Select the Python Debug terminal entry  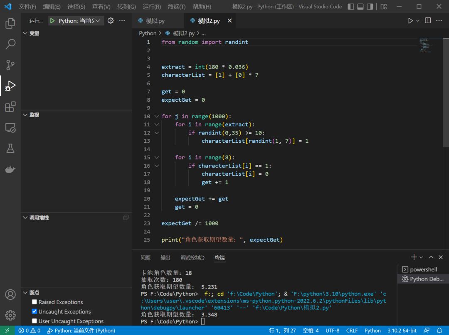point(423,279)
